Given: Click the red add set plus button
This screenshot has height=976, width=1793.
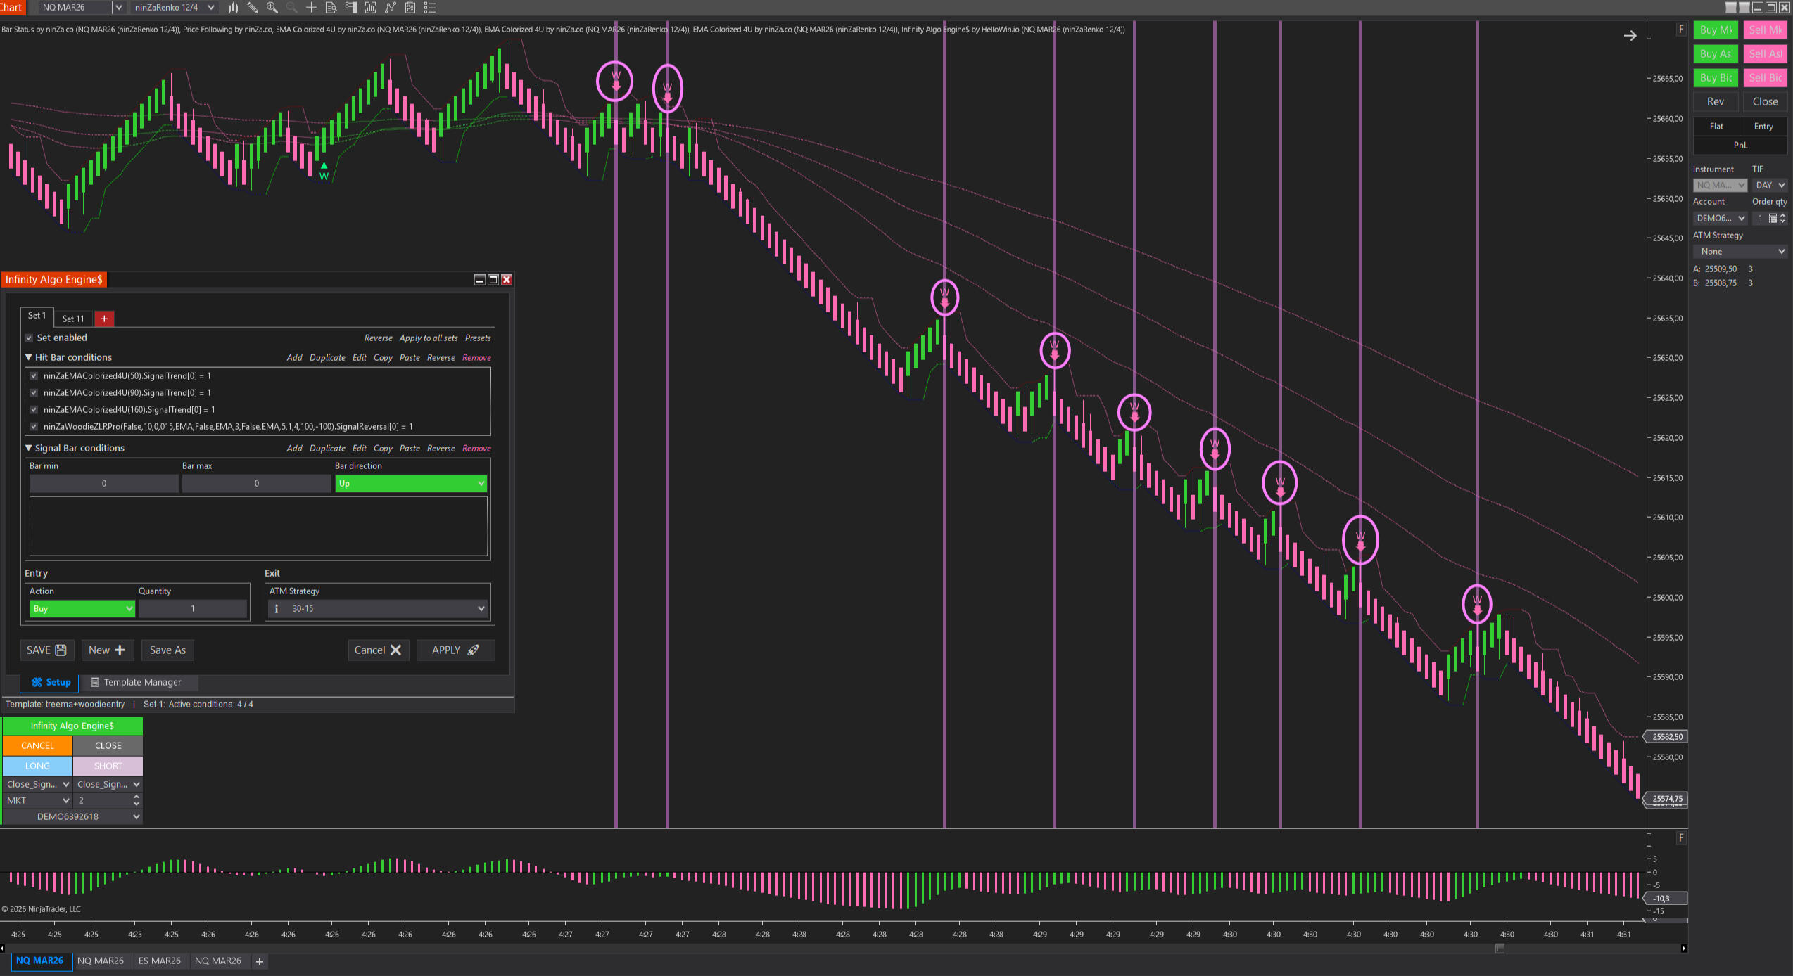Looking at the screenshot, I should 104,319.
